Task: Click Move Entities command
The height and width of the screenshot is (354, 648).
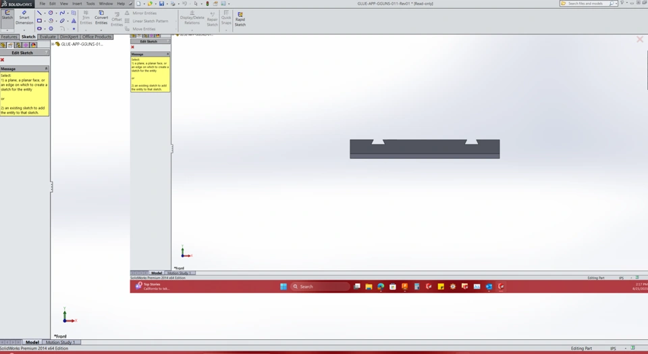Action: [140, 29]
